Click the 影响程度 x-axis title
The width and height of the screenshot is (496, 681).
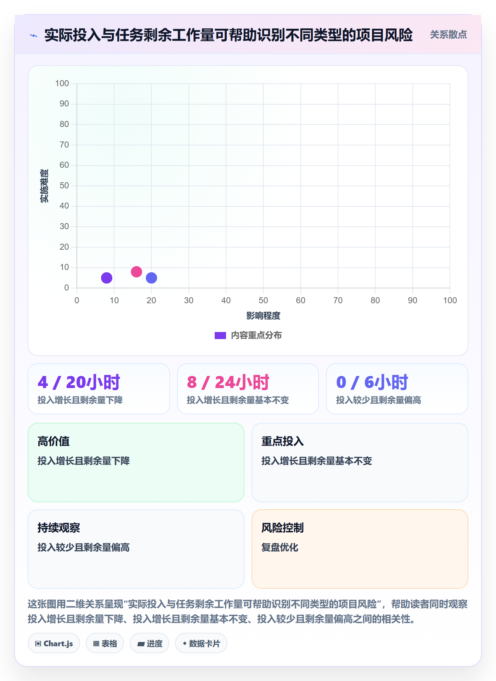point(263,316)
